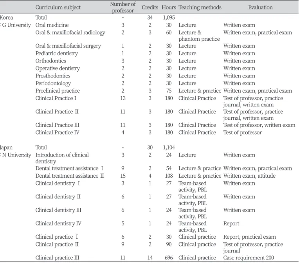
Task: Select the 'Operative dentistry' subject
Action: 58,68
